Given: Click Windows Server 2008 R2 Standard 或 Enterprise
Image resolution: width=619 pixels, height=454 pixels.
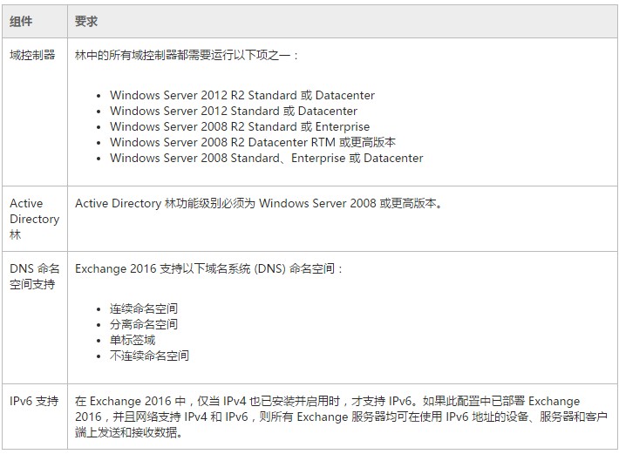Looking at the screenshot, I should (240, 126).
